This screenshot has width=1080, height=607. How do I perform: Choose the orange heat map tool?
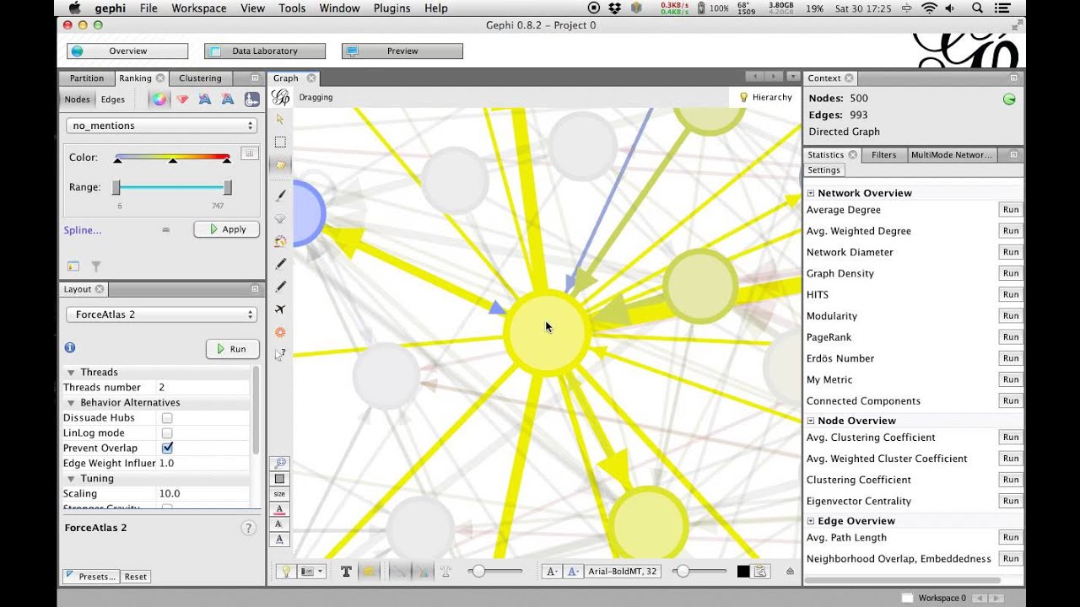(x=280, y=332)
